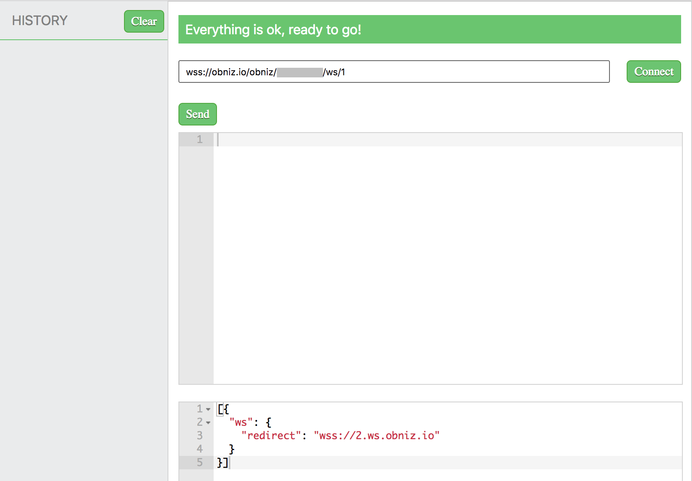Click the Send button
The image size is (692, 481).
click(197, 114)
